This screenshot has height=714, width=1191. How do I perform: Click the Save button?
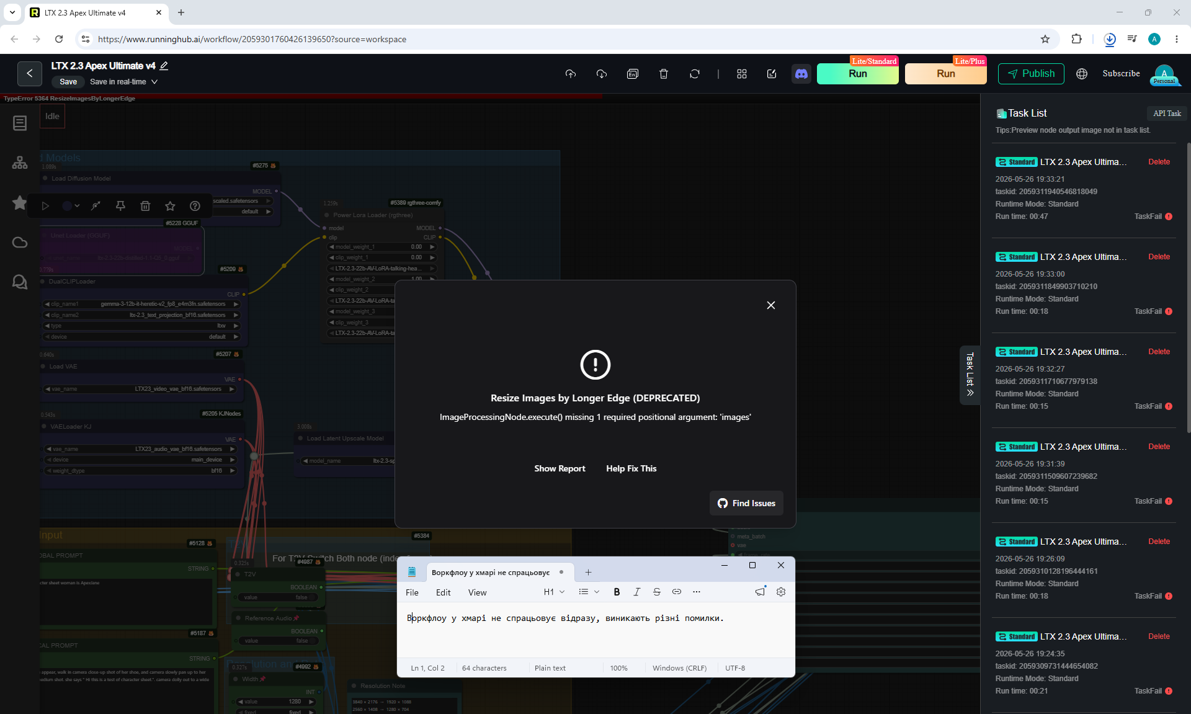68,82
